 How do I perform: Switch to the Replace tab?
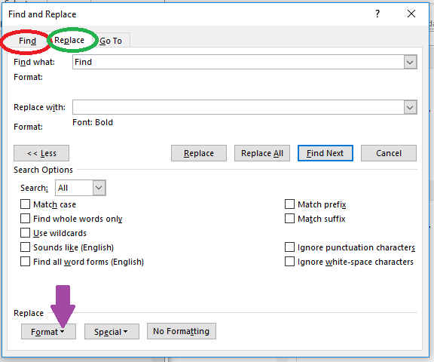(69, 40)
